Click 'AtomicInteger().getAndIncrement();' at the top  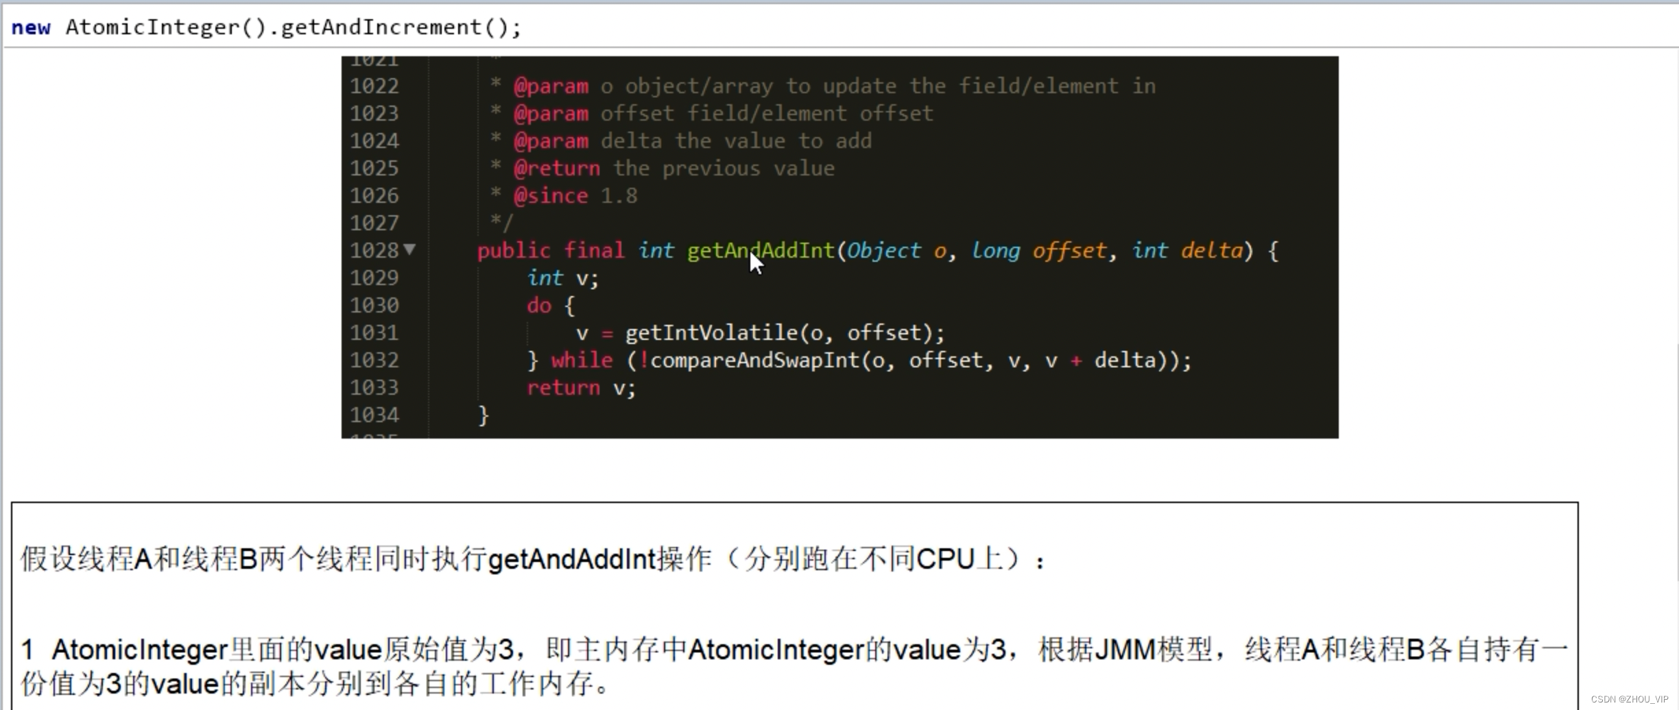click(x=294, y=27)
